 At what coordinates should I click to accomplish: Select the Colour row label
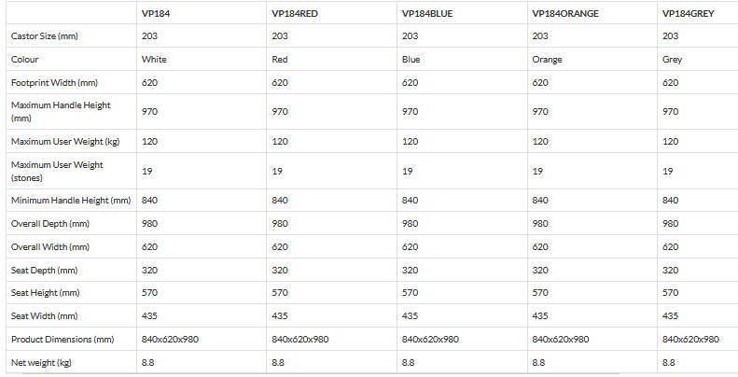click(24, 59)
